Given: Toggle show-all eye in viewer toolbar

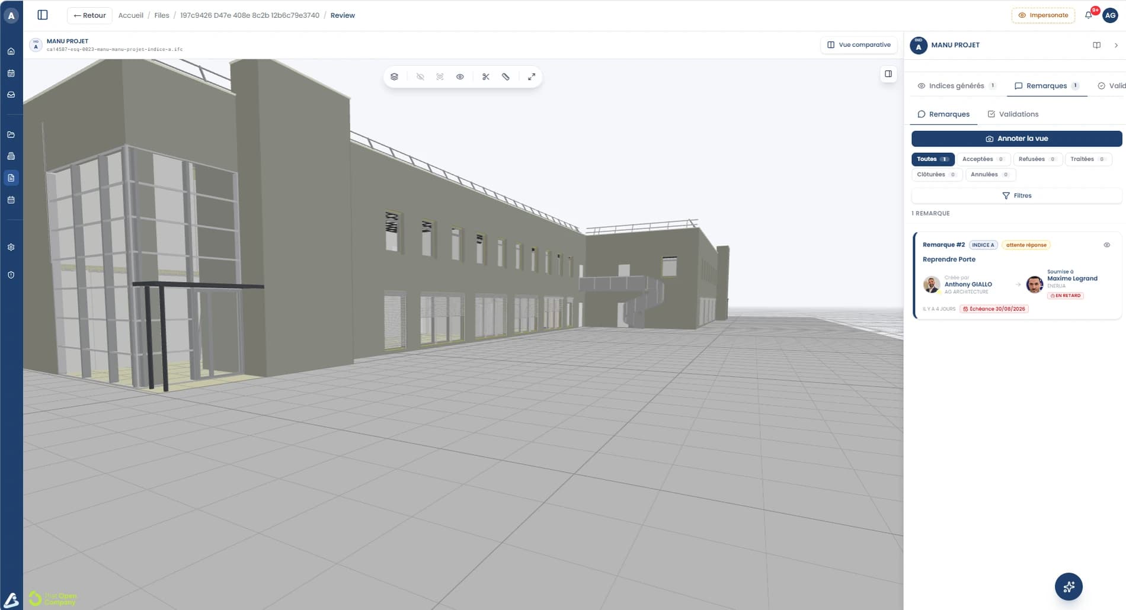Looking at the screenshot, I should (460, 77).
